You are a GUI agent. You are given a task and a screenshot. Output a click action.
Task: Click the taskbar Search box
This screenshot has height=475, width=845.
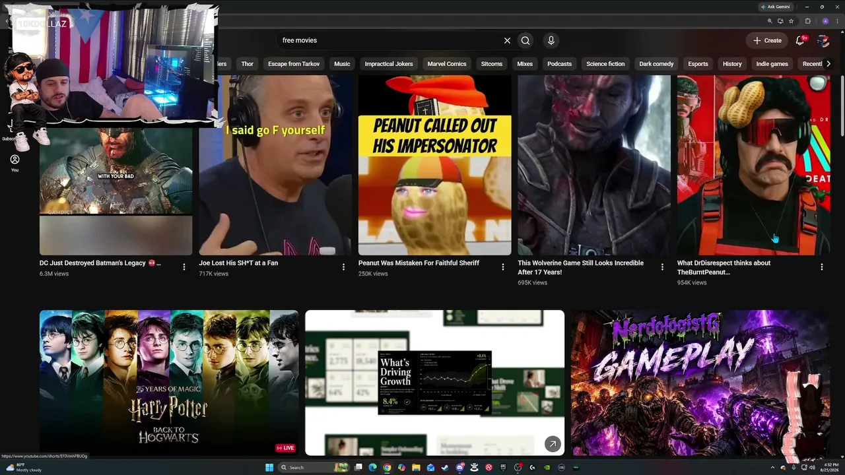click(314, 468)
